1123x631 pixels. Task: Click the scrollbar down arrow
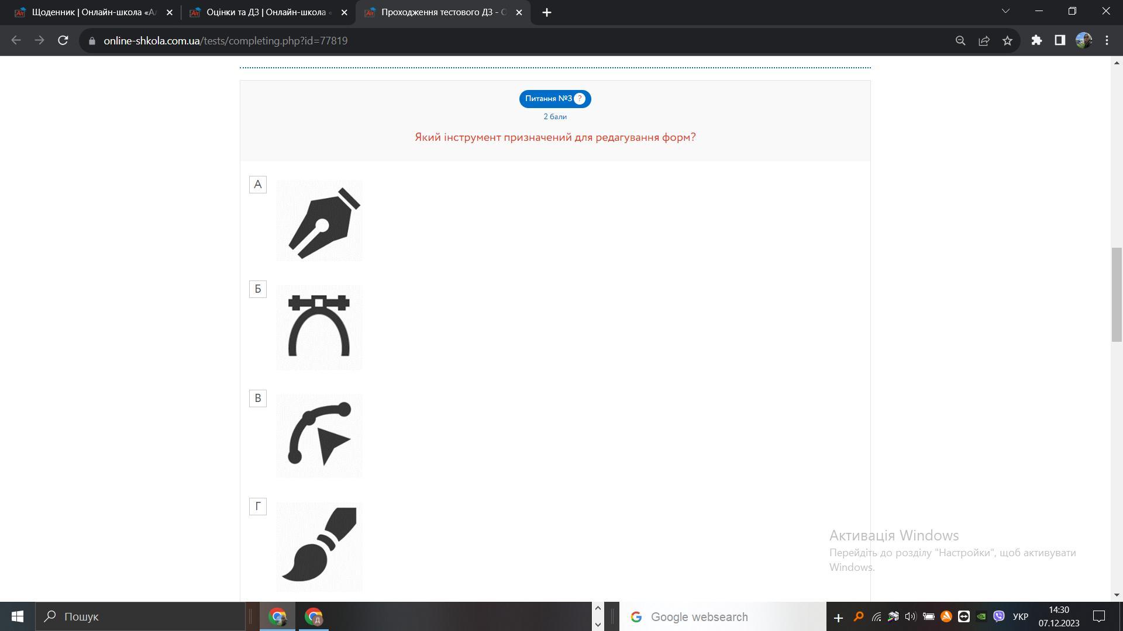tap(1117, 595)
